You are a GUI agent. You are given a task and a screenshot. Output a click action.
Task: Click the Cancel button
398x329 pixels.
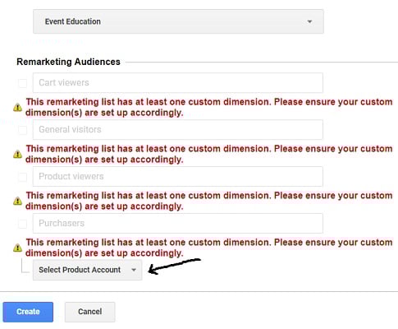point(89,312)
